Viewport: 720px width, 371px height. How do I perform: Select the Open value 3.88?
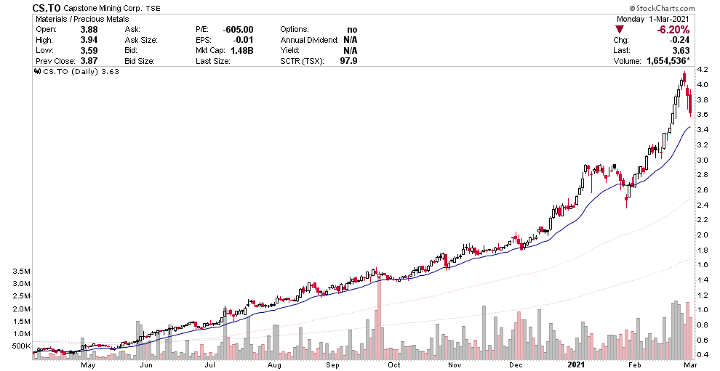coord(89,29)
